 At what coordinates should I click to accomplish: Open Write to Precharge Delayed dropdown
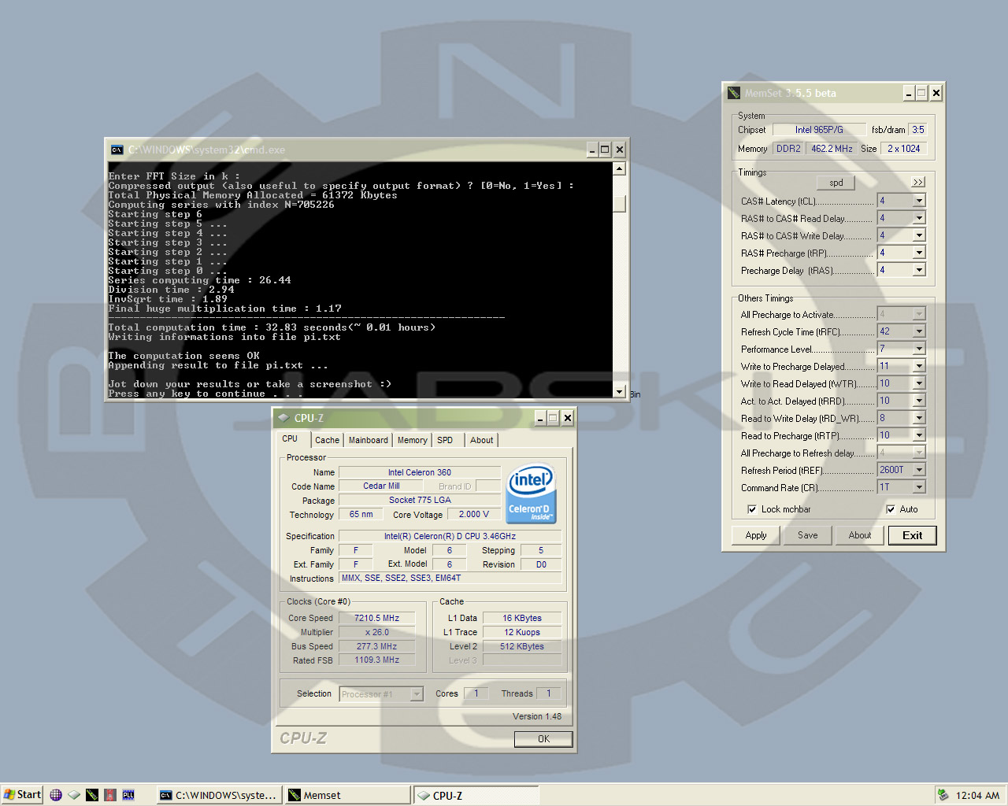coord(919,366)
